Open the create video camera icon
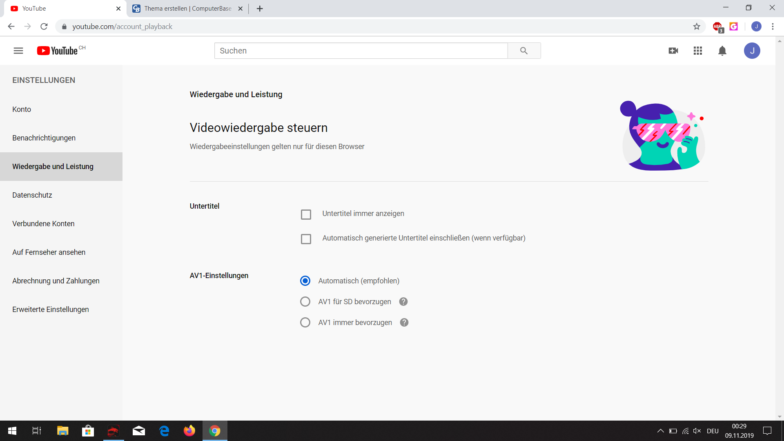784x441 pixels. point(673,51)
